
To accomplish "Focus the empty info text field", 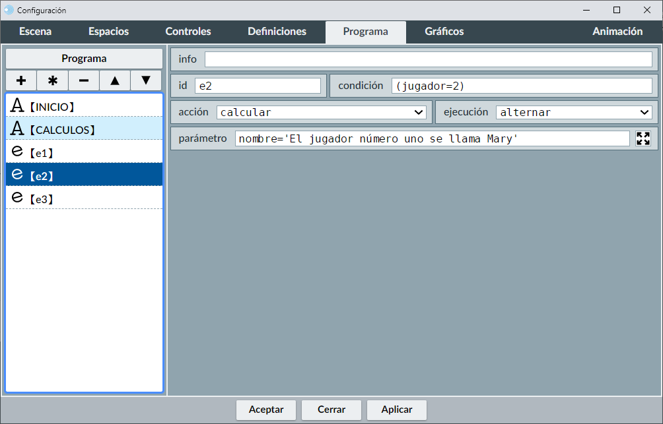I will tap(428, 59).
